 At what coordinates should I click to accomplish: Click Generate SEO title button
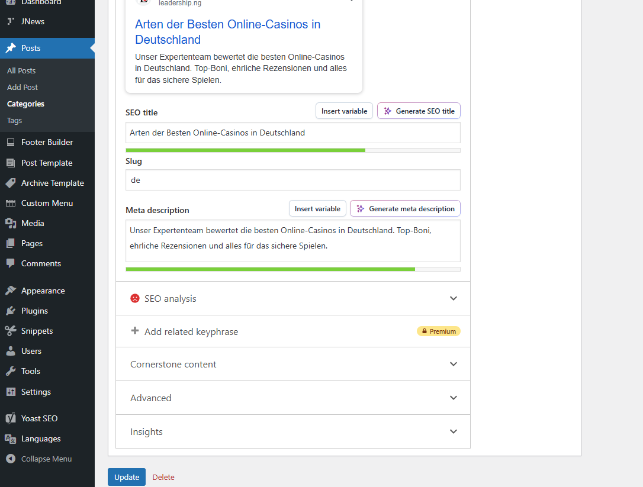coord(419,111)
